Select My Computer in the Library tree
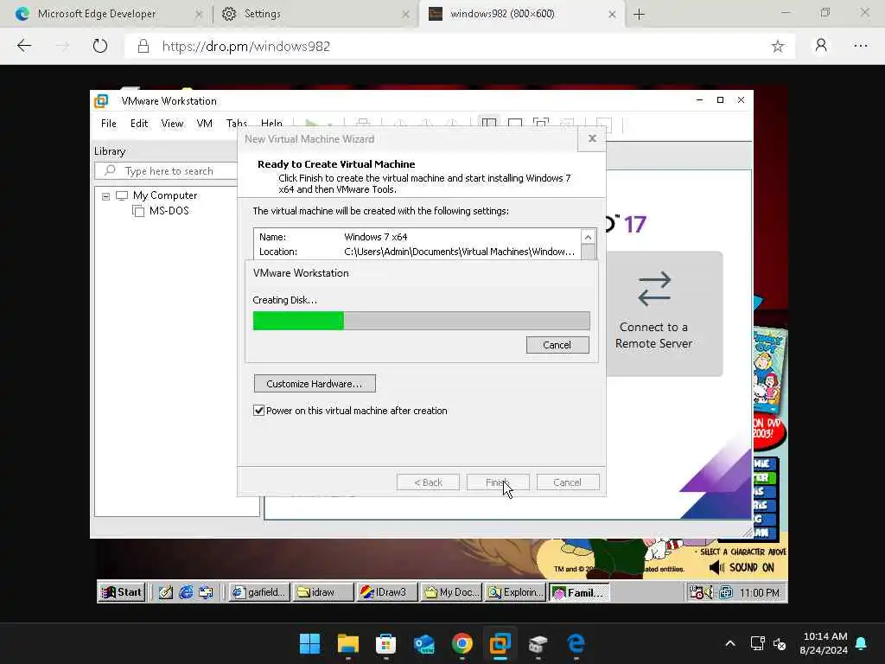 pyautogui.click(x=165, y=195)
